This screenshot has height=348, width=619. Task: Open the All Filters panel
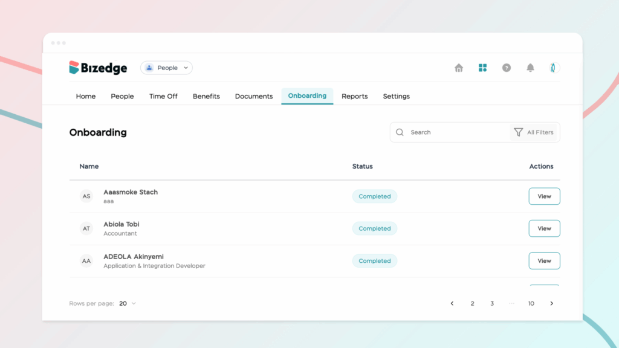coord(534,132)
